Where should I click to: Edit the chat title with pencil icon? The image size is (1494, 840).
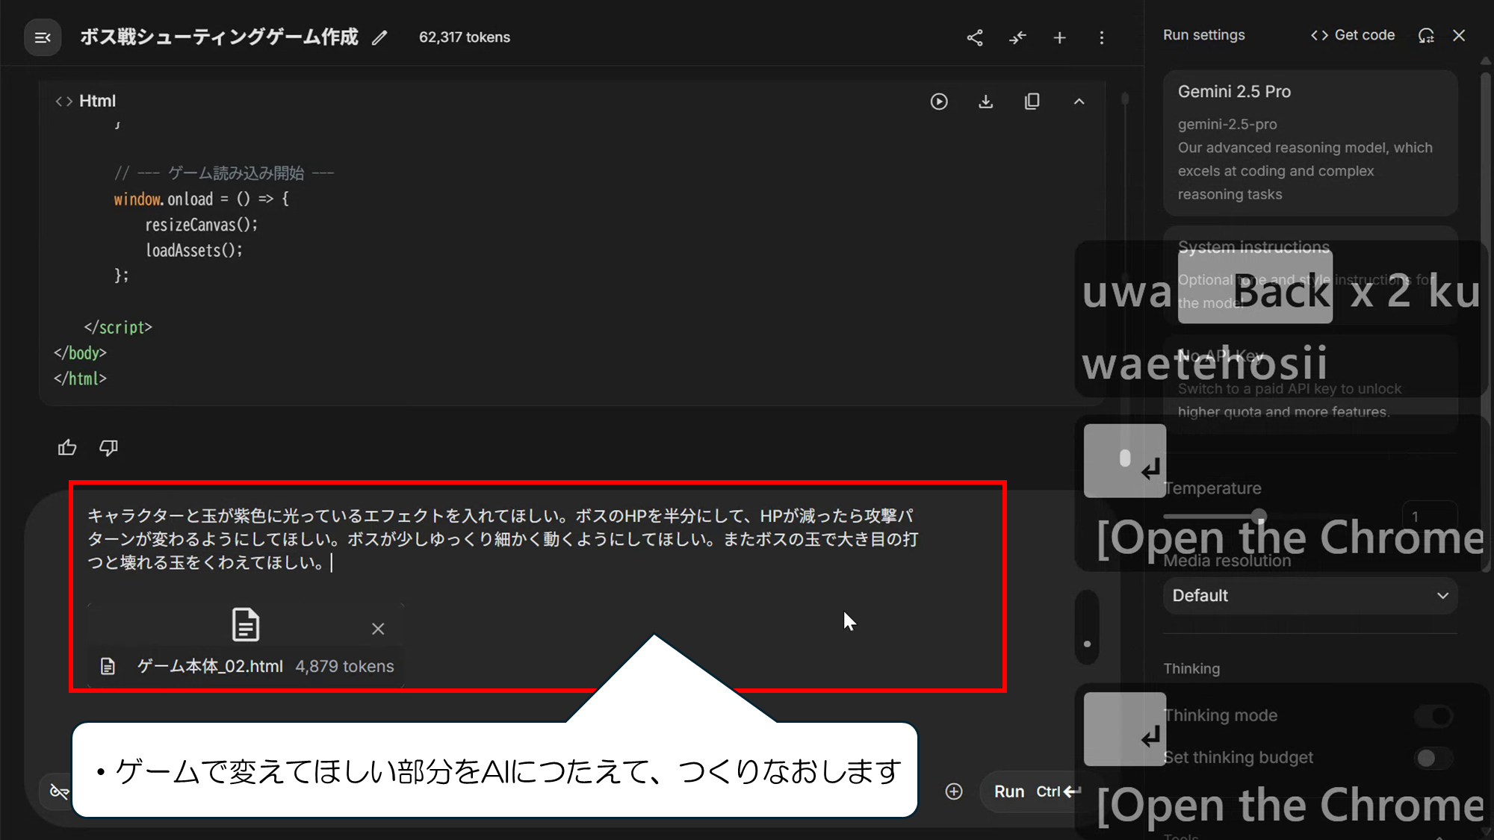click(379, 37)
